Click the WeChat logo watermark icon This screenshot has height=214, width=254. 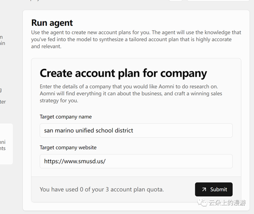202,203
